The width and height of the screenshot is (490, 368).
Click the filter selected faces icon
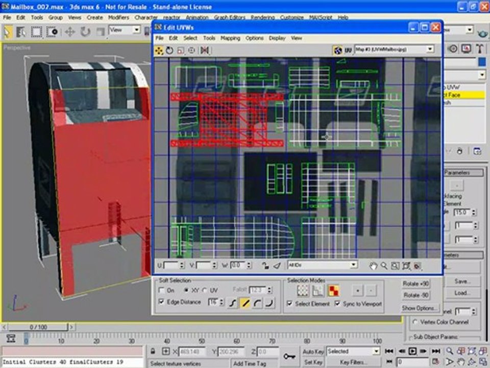point(277,266)
